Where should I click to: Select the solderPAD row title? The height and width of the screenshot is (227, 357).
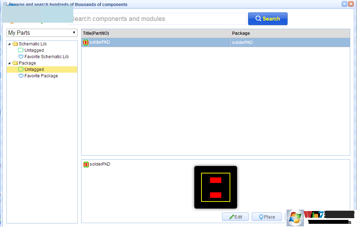(100, 42)
